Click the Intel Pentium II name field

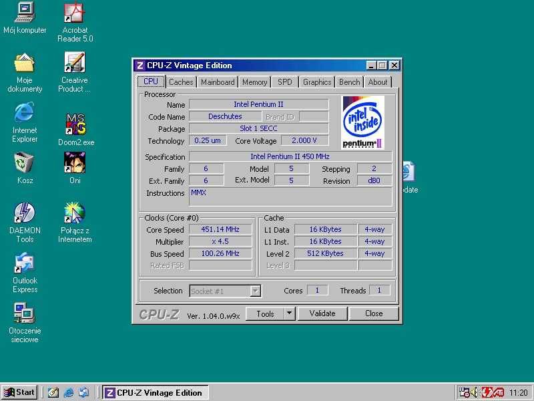coord(258,104)
